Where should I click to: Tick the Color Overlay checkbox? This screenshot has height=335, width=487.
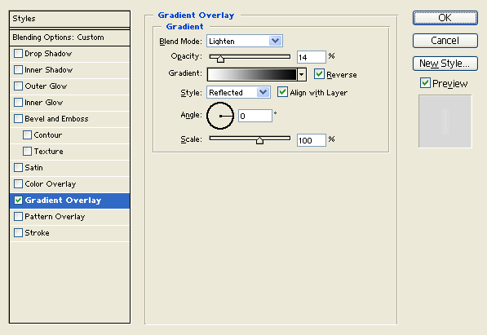(18, 183)
